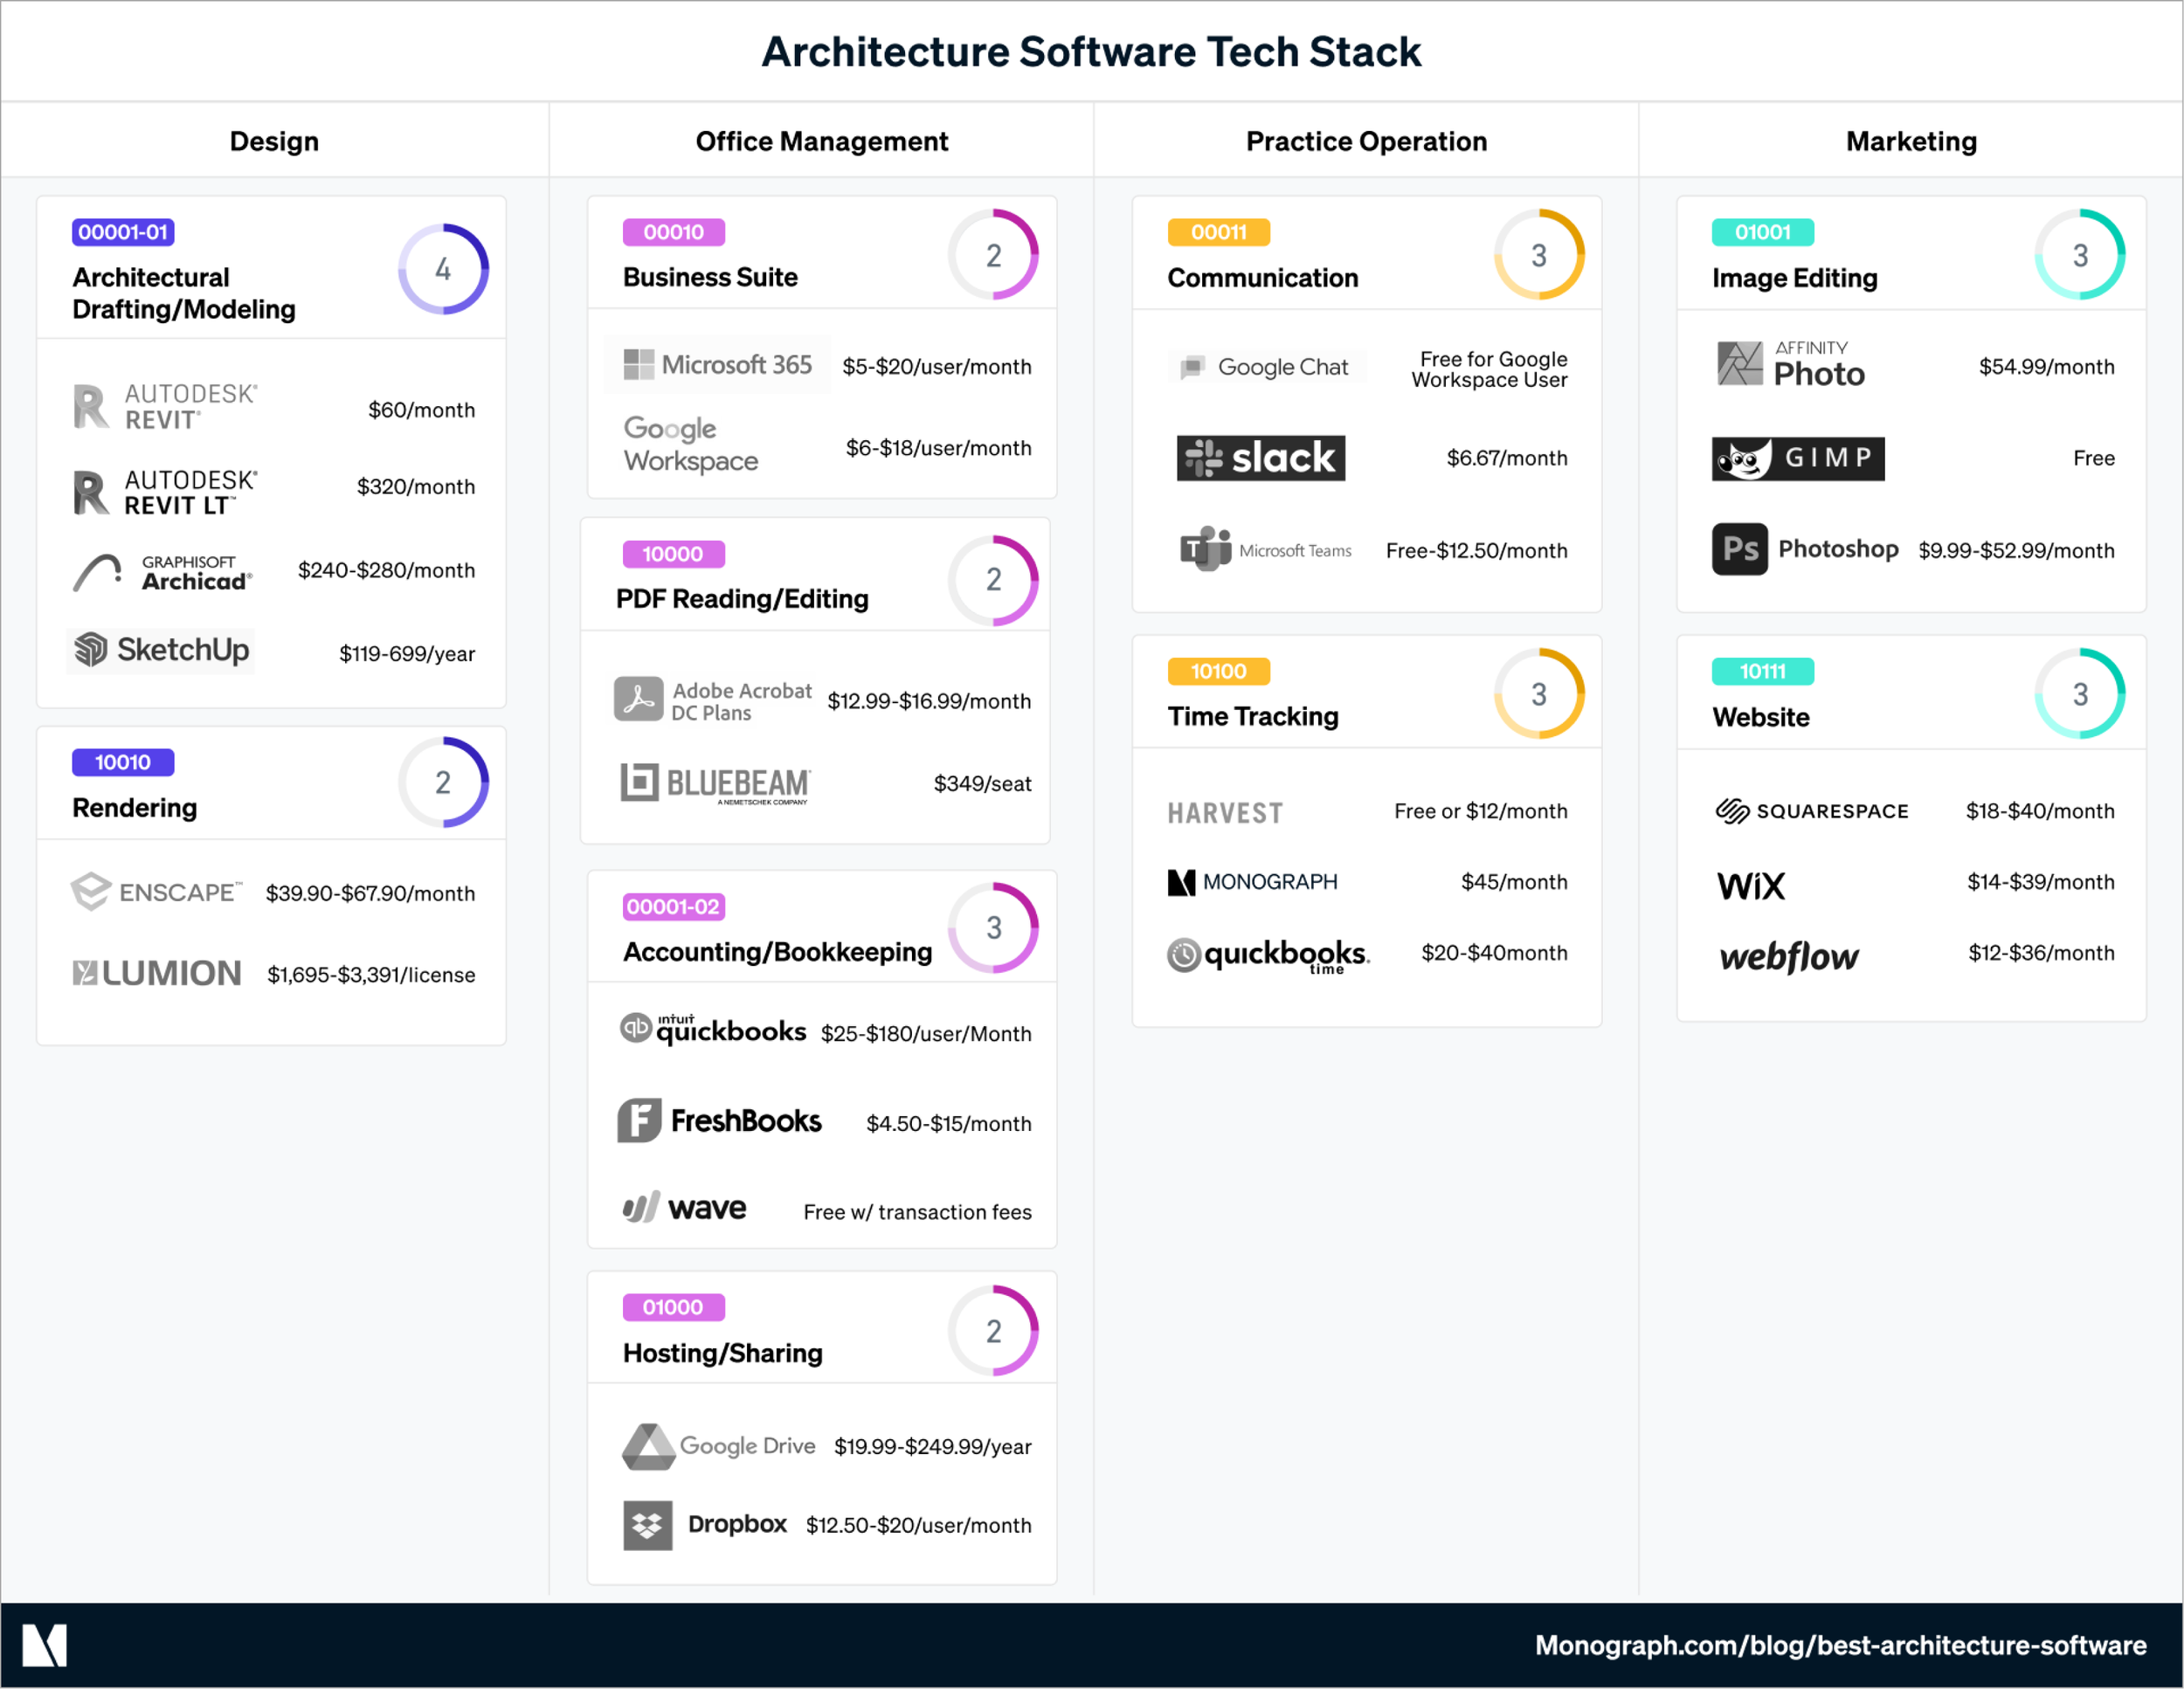Click the Microsoft 365 logo
Image resolution: width=2184 pixels, height=1689 pixels.
717,365
